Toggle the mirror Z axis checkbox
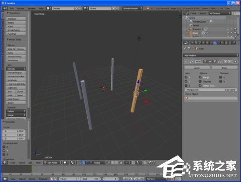Viewport: 241px width, 182px height. coord(186,85)
